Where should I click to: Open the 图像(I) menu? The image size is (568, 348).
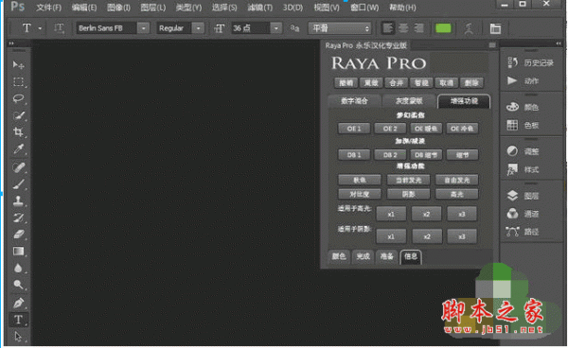coord(119,8)
